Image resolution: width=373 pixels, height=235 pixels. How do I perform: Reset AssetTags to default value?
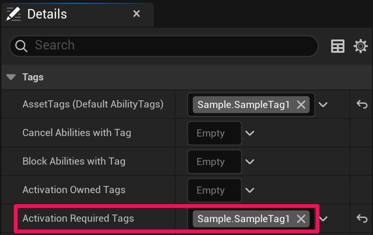362,105
